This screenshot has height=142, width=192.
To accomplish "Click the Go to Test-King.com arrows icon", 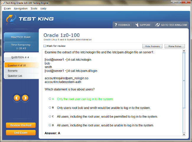I will pos(158,25).
